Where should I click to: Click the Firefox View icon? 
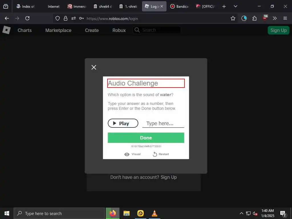click(x=6, y=6)
